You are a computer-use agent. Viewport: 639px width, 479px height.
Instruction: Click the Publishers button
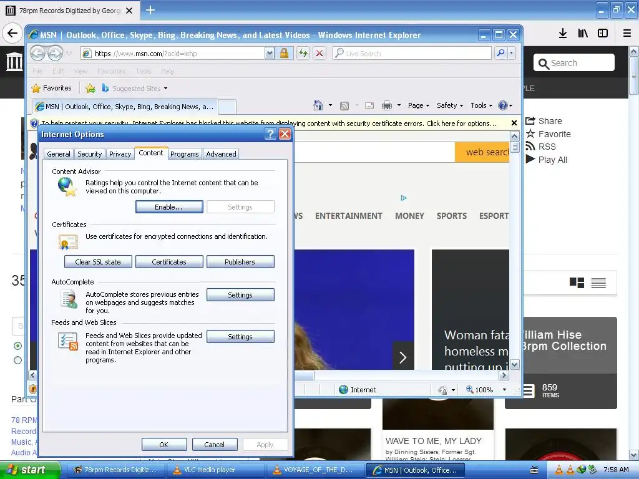pos(240,262)
